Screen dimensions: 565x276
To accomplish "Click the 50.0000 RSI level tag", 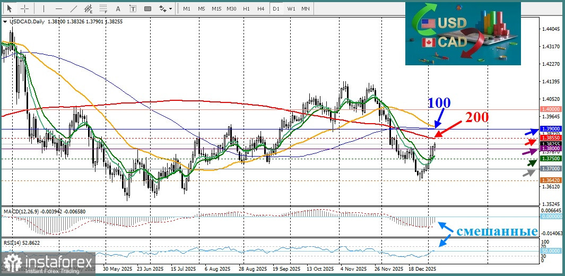I will (551, 251).
